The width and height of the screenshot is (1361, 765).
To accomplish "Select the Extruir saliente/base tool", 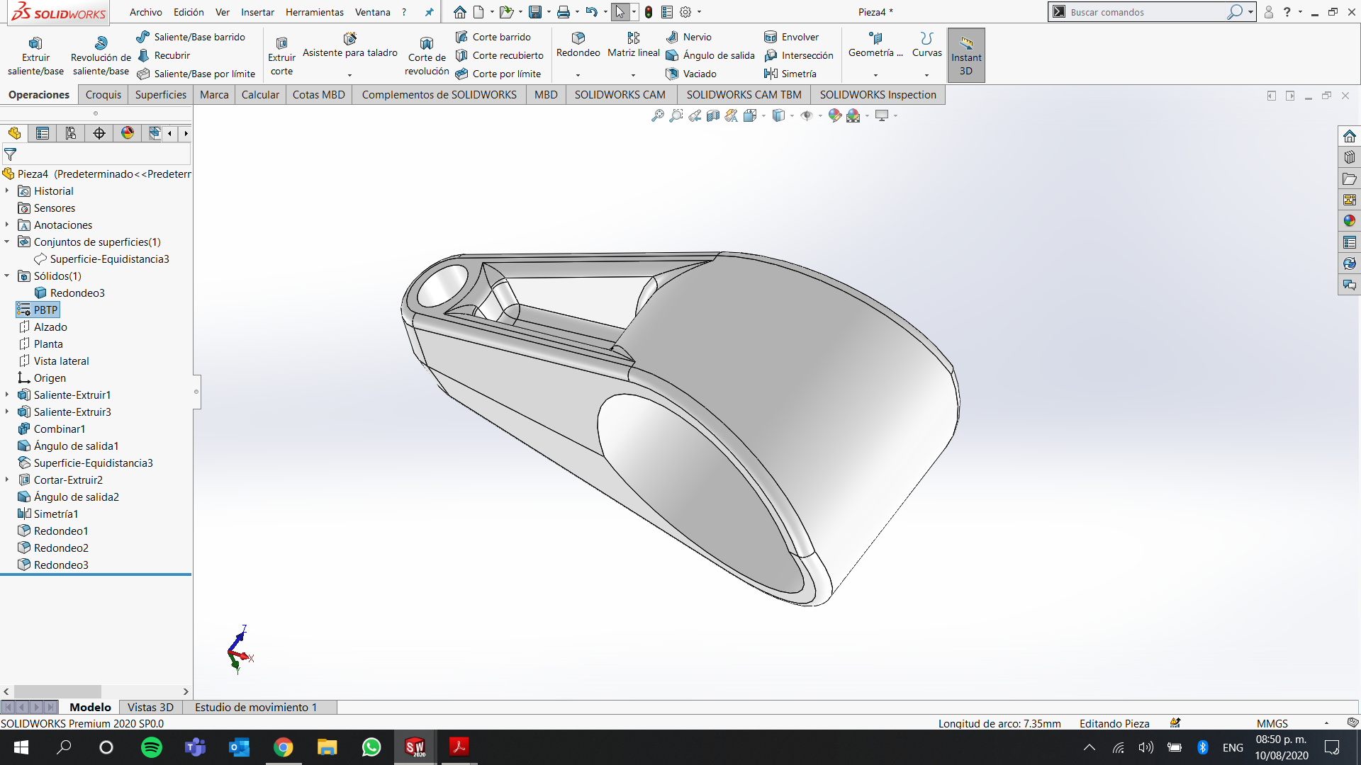I will click(x=35, y=55).
